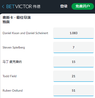Click the Todd Field name text
Screen dimensions: 95x98
9,76
